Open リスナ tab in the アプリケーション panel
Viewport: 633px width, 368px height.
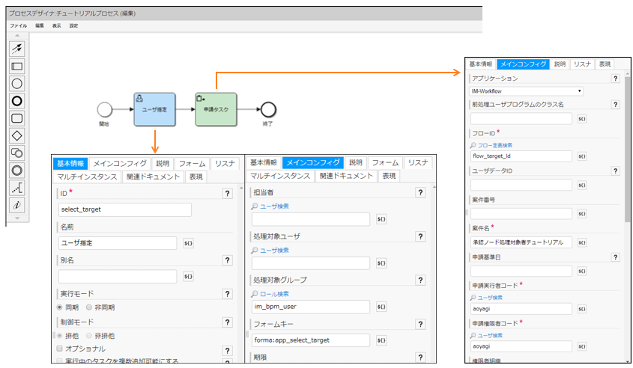(x=582, y=64)
